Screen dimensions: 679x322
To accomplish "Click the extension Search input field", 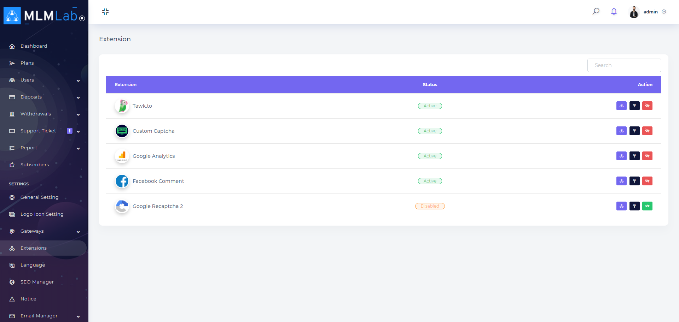I will [x=624, y=65].
